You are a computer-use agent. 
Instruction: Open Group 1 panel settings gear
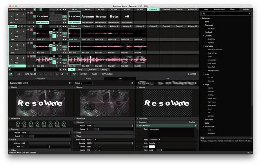pyautogui.click(x=132, y=83)
